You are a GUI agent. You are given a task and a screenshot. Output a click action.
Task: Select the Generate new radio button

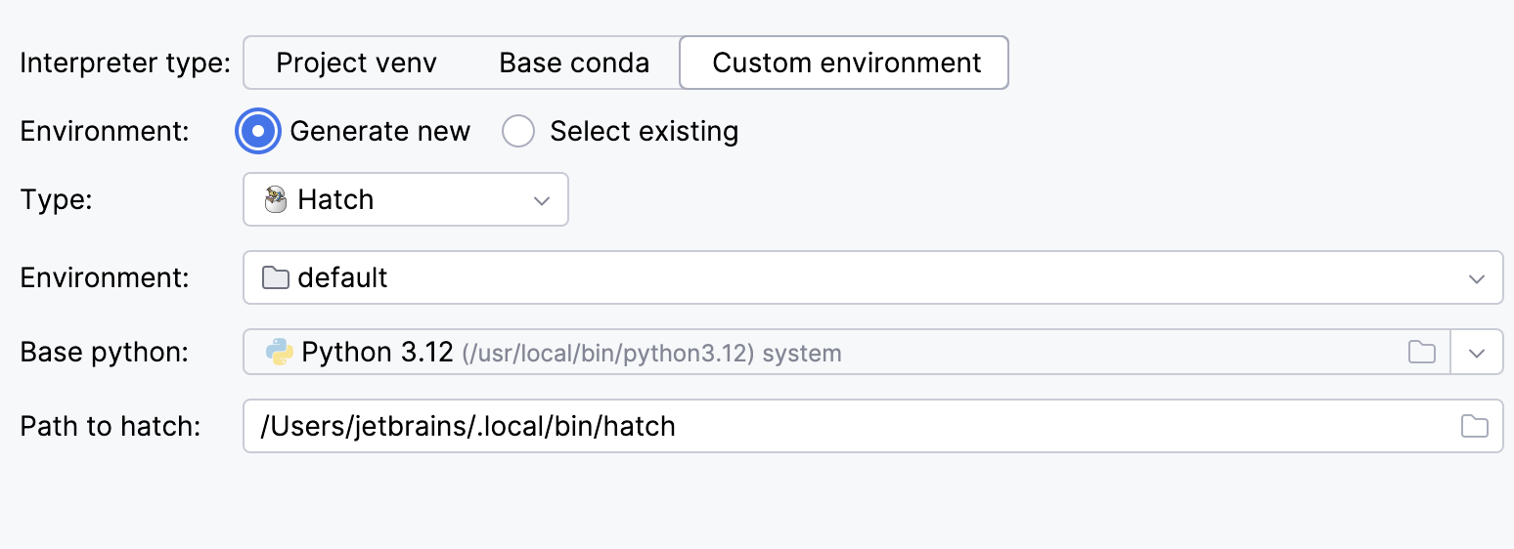click(x=258, y=131)
